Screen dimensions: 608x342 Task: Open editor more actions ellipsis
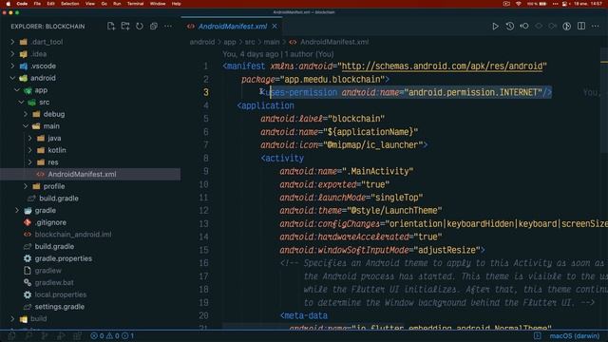point(596,26)
